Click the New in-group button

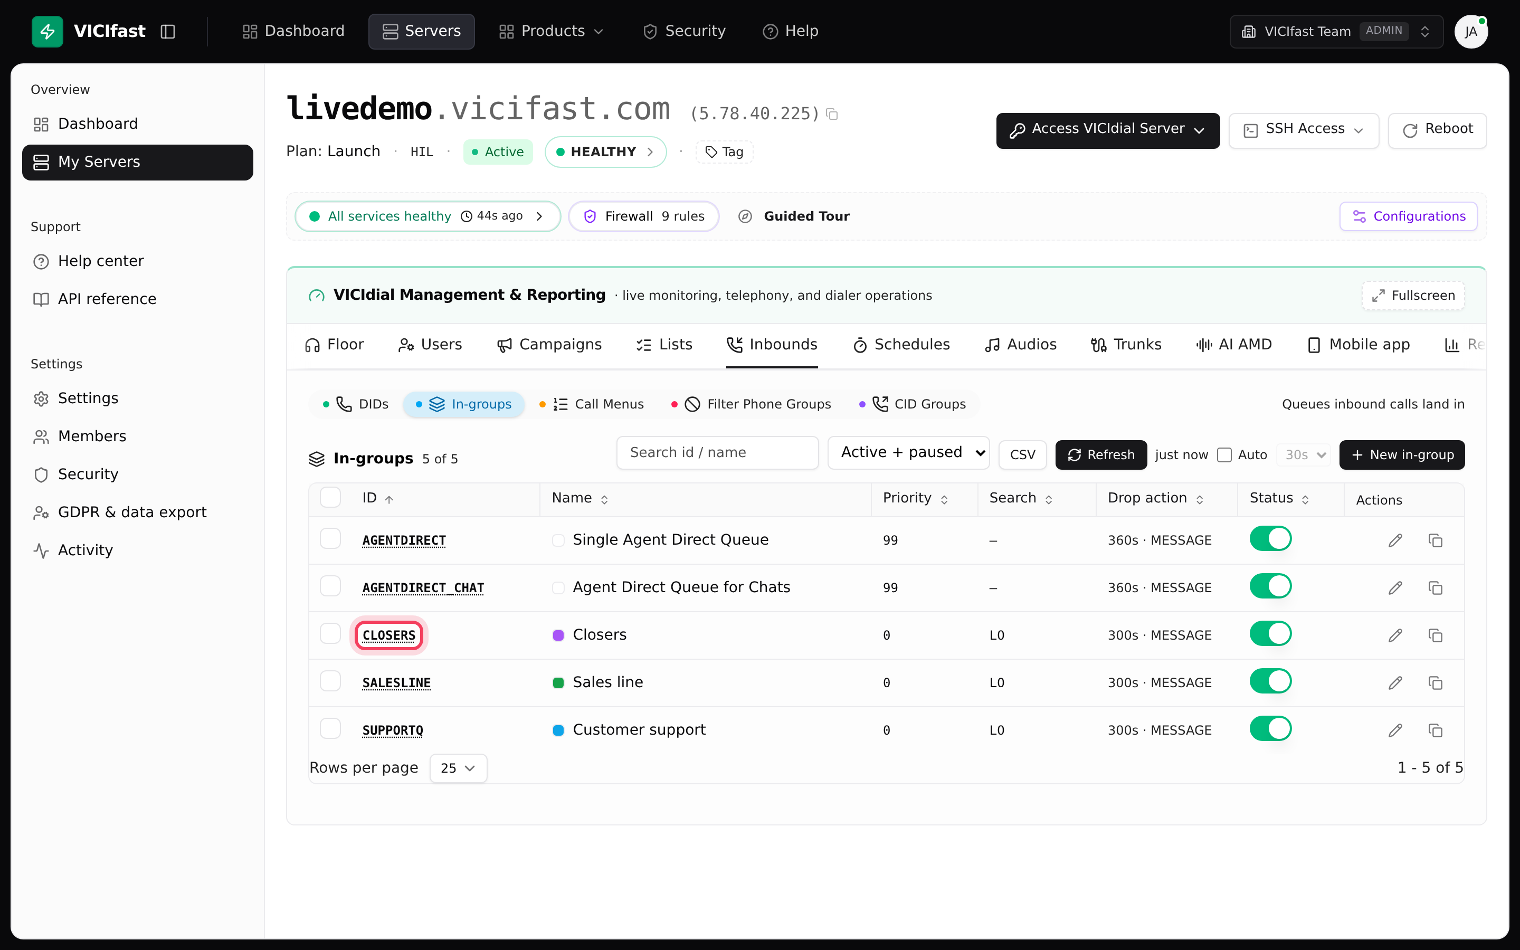tap(1402, 455)
